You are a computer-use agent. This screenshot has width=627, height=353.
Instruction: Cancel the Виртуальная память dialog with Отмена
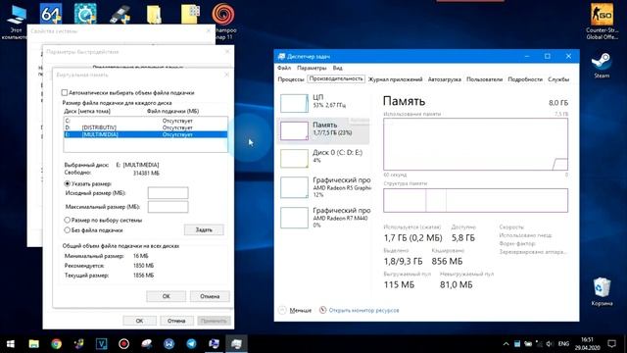pyautogui.click(x=210, y=296)
